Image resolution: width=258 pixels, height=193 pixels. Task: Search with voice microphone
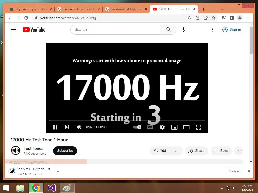pos(183,30)
